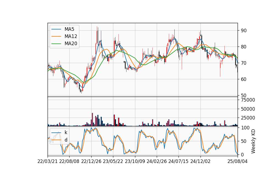This screenshot has width=264, height=190.
Task: Click the green MA20 legend line sample
Action: (56, 44)
